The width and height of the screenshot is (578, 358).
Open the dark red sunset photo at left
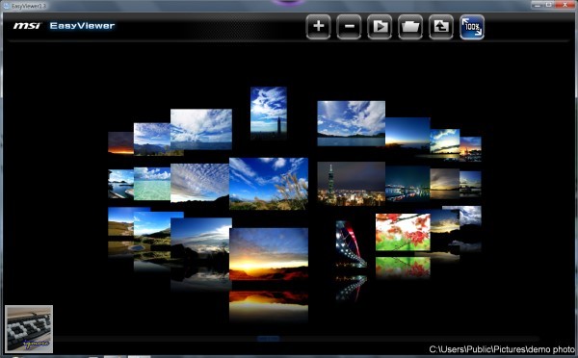(120, 142)
